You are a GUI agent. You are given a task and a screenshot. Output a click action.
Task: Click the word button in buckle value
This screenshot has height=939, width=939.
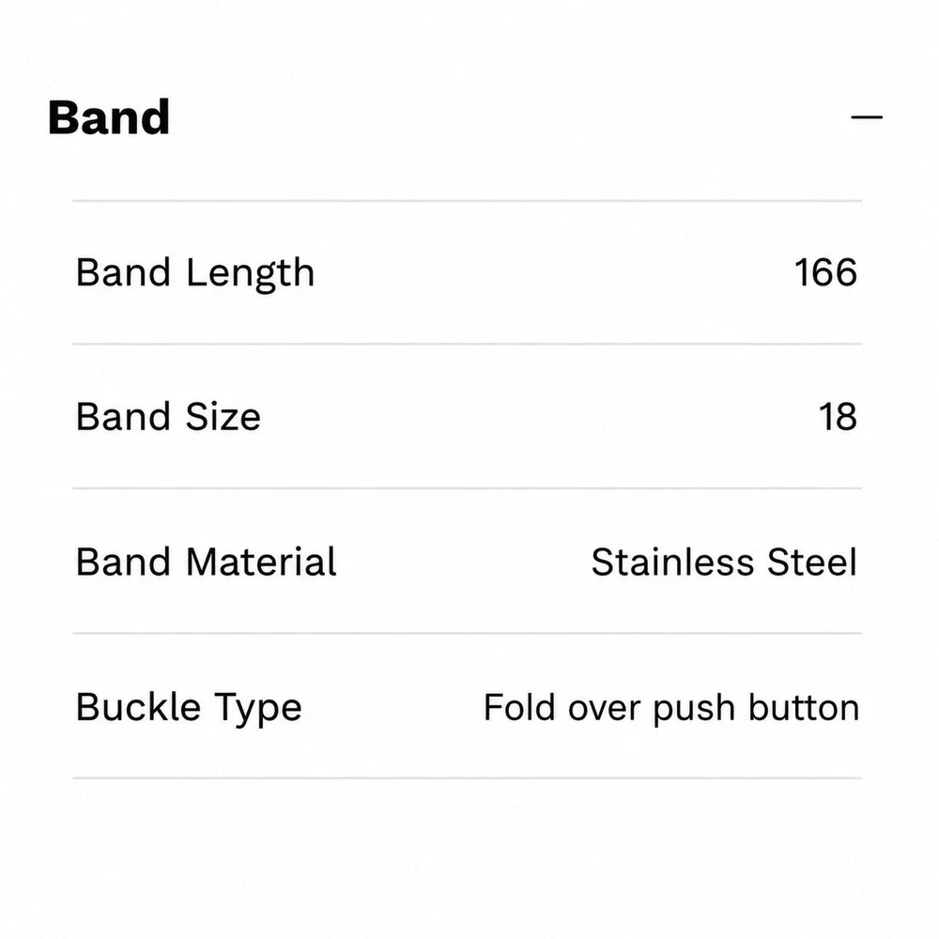pyautogui.click(x=804, y=707)
